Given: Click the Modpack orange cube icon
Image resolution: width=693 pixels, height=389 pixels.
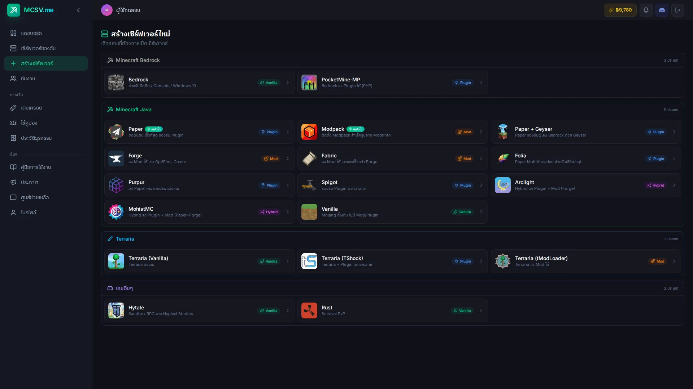Looking at the screenshot, I should pyautogui.click(x=309, y=132).
